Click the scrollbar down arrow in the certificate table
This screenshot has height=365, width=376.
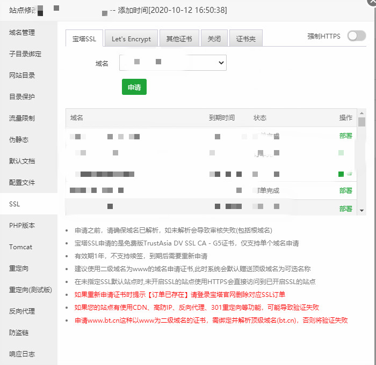[x=361, y=211]
